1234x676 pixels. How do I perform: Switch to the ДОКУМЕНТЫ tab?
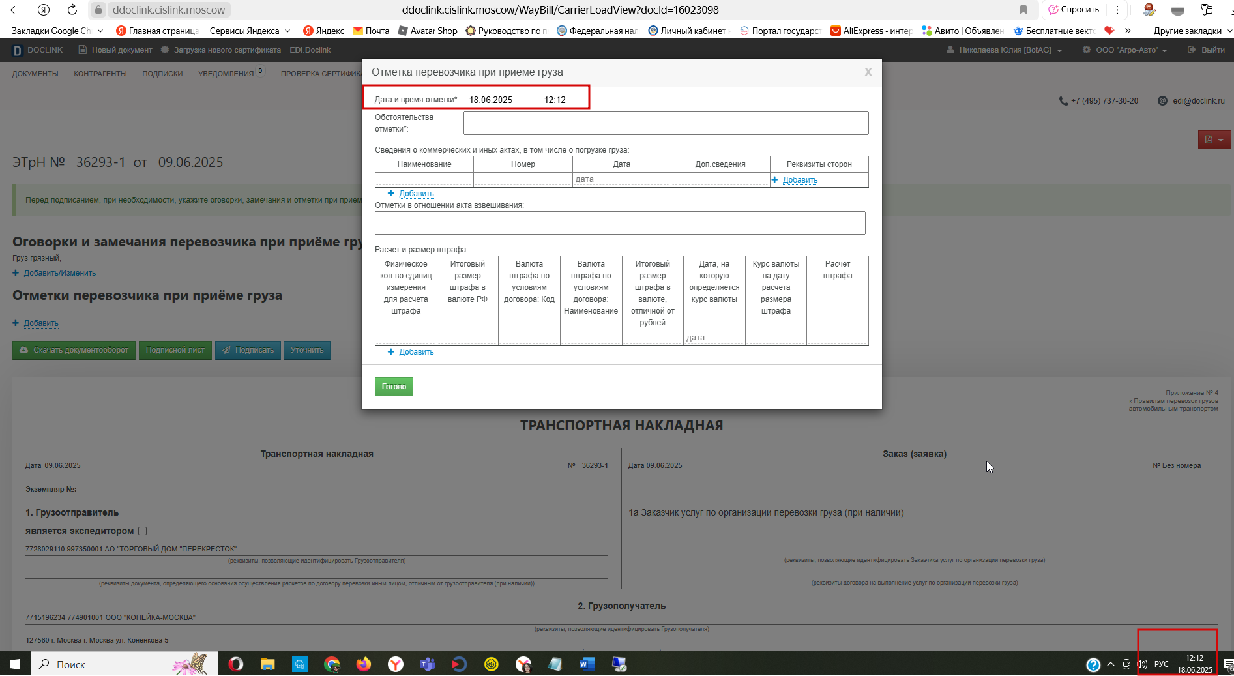coord(35,74)
